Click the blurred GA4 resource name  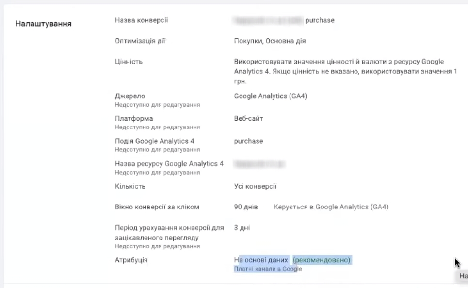tap(259, 164)
